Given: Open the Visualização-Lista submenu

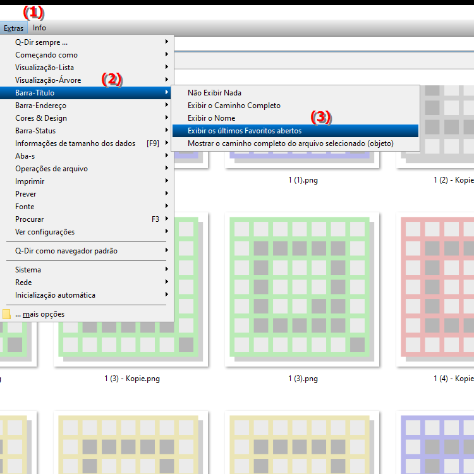Looking at the screenshot, I should click(87, 68).
